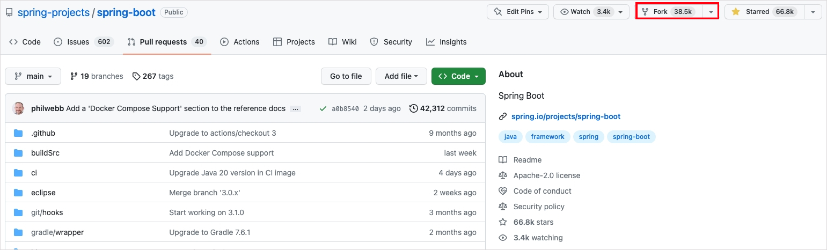Click the star icon beside 66.8k stars

pos(503,222)
